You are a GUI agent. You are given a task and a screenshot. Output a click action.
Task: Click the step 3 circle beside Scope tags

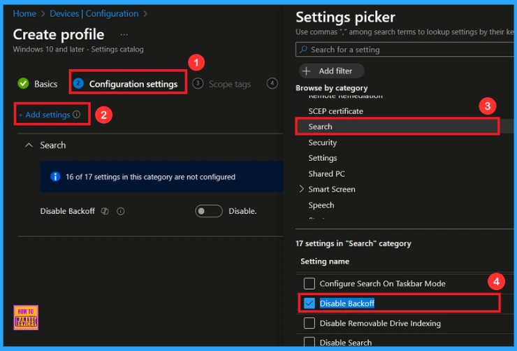tap(198, 83)
